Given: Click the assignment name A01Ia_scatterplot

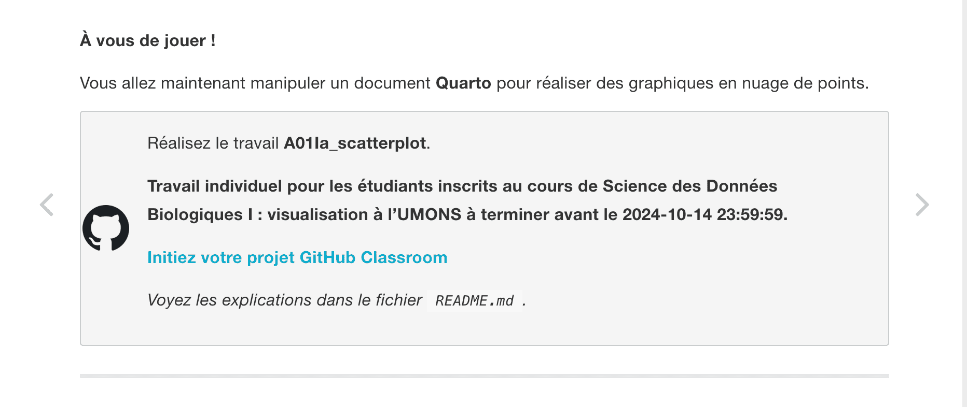Looking at the screenshot, I should (355, 143).
